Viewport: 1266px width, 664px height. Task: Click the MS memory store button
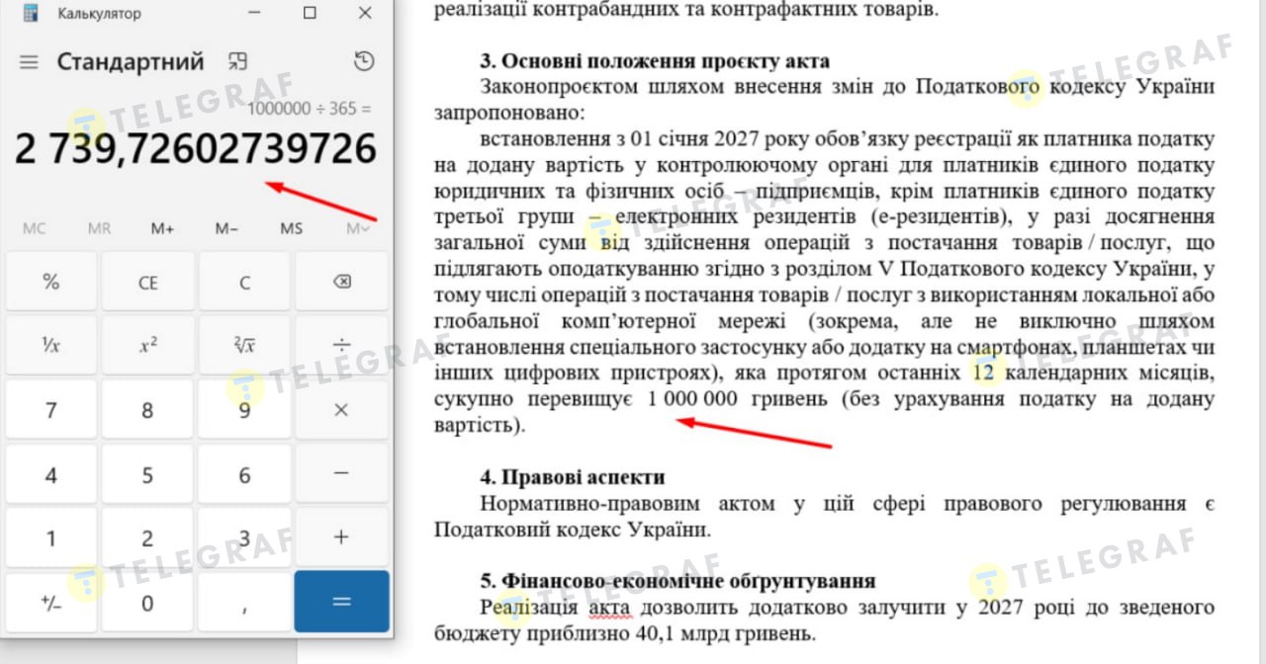point(291,228)
